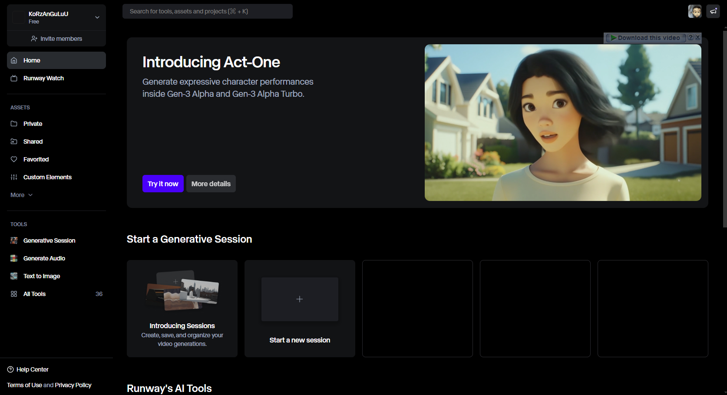Click the plus to start a new session

click(300, 299)
